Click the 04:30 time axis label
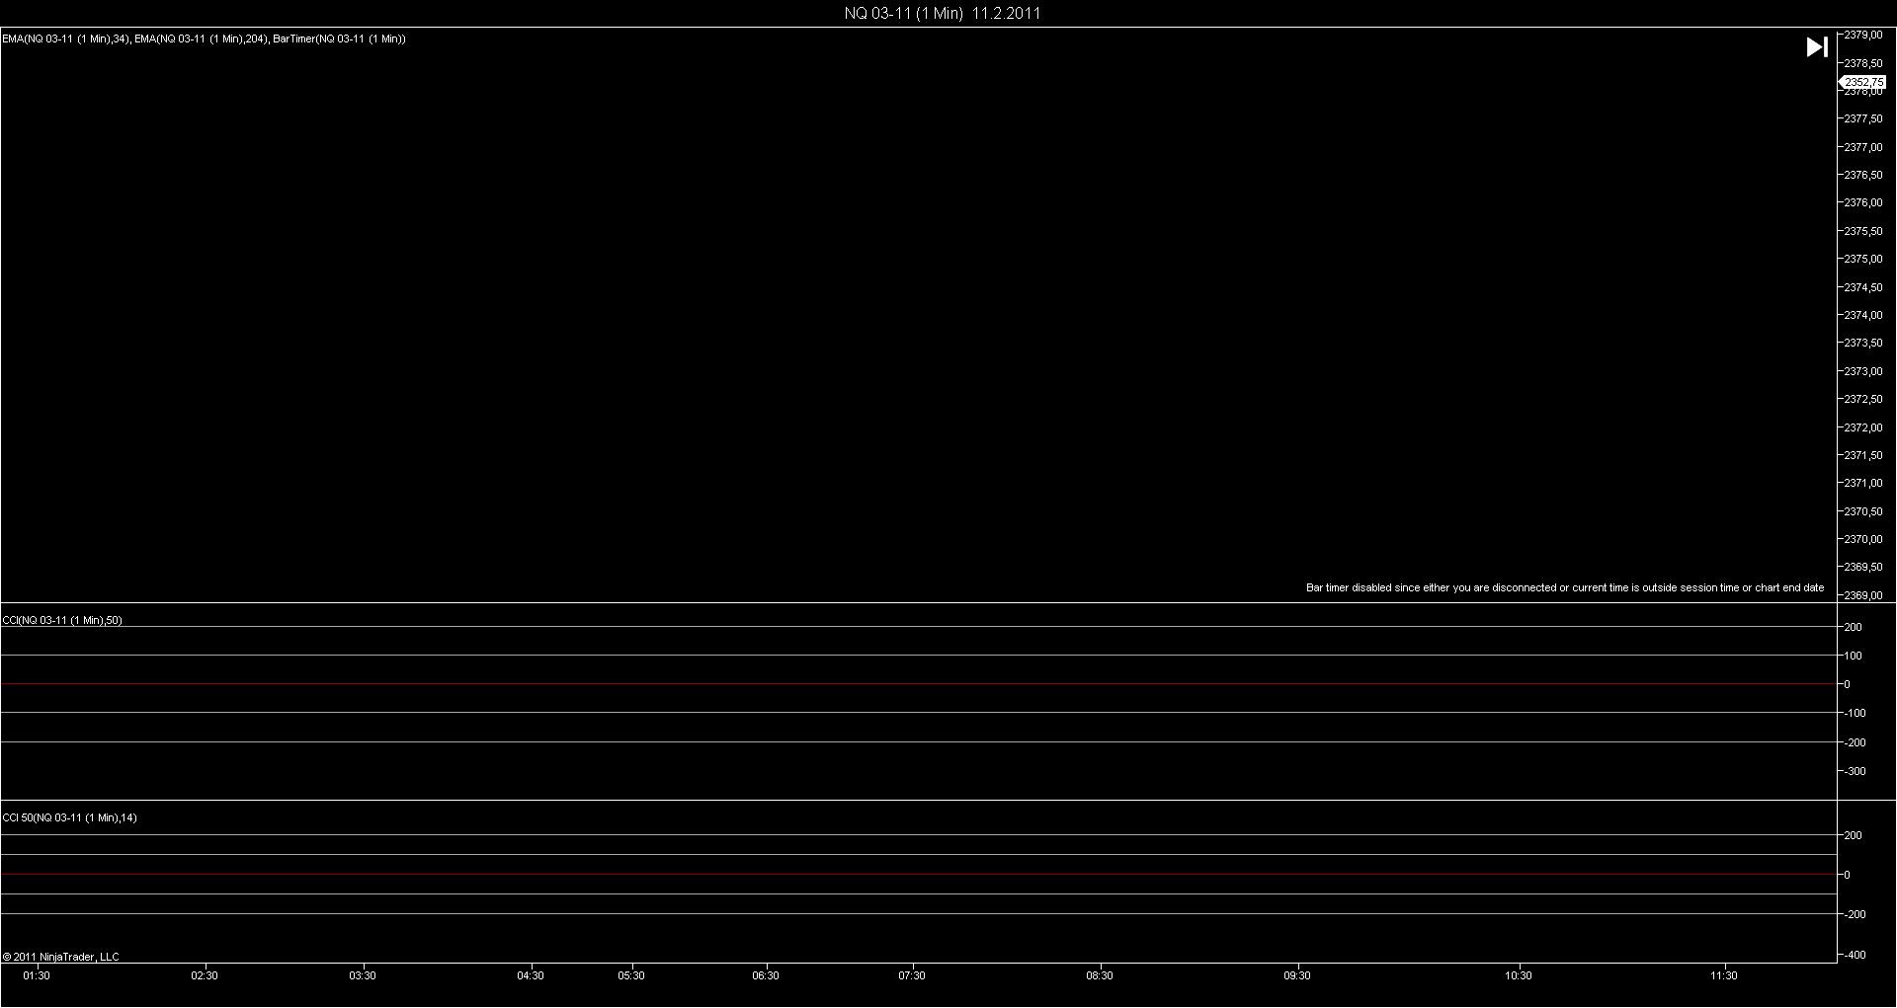The height and width of the screenshot is (1008, 1897). [x=531, y=975]
